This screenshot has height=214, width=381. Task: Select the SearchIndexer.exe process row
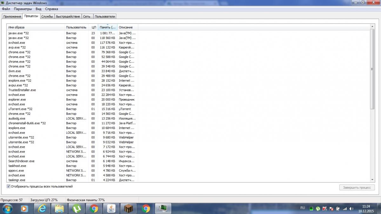point(72,161)
